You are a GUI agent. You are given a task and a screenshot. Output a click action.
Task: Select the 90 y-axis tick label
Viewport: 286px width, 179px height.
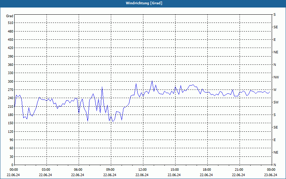(11, 140)
